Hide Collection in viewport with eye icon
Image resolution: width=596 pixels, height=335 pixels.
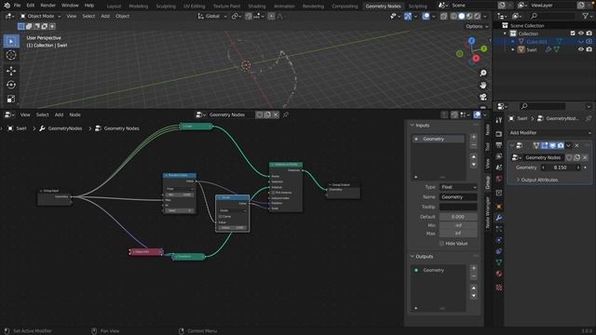click(581, 33)
